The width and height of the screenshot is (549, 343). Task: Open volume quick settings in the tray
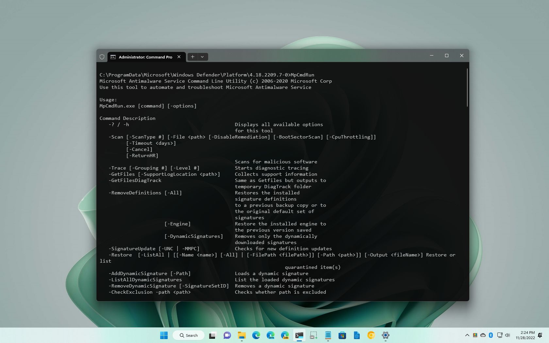pos(507,335)
